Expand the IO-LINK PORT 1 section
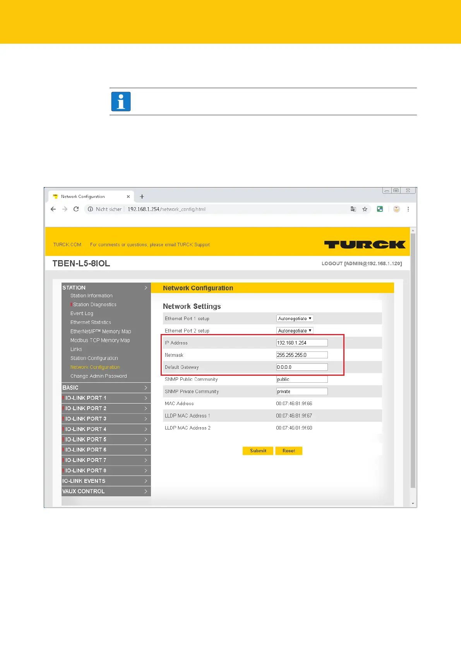 pos(106,398)
